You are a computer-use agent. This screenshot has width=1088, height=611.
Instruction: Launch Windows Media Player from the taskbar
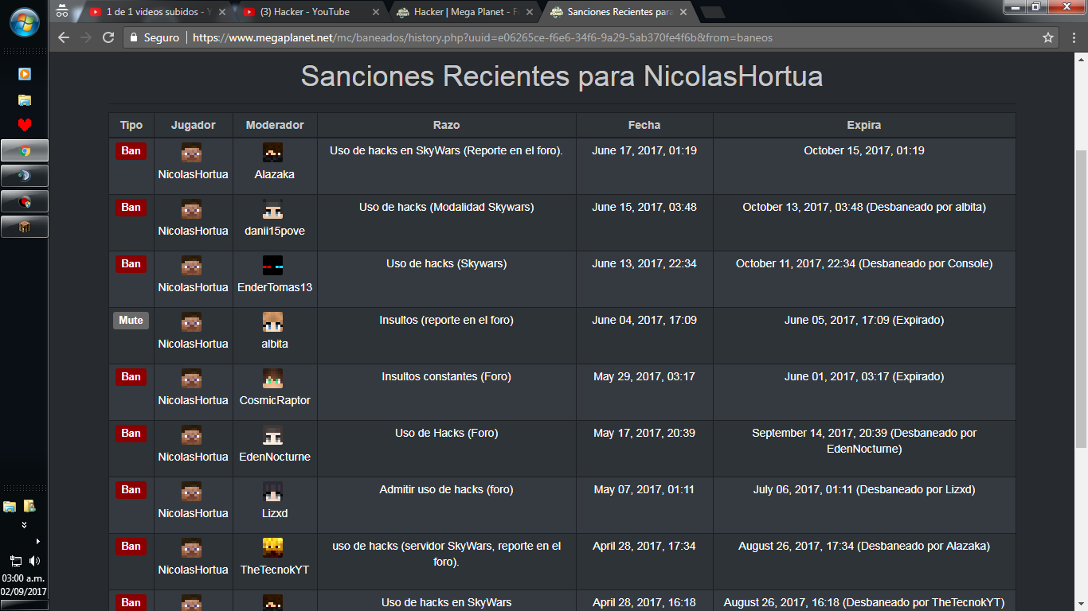click(x=25, y=74)
